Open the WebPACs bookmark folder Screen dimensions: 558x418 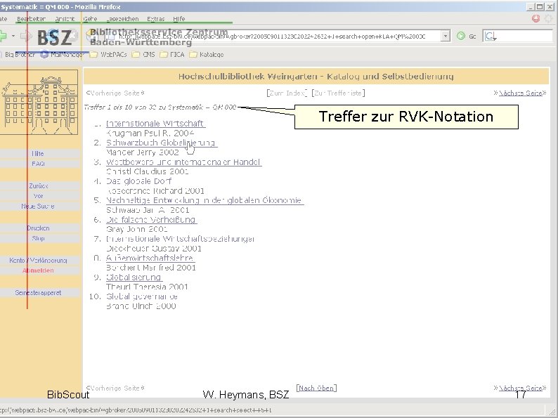pos(108,54)
